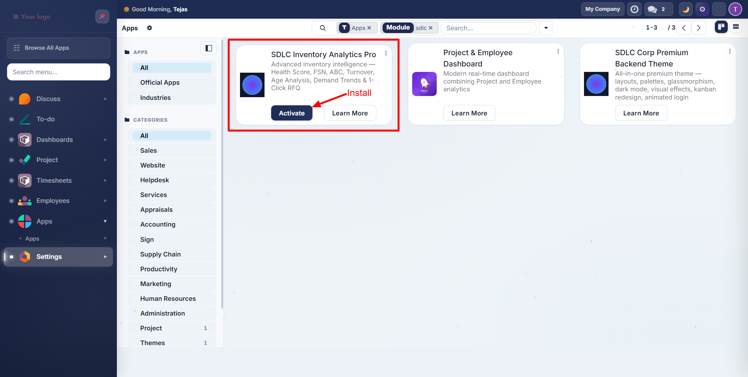The height and width of the screenshot is (377, 748).
Task: Open SDLC Inventory Analytics Pro kebab menu
Action: click(x=386, y=53)
